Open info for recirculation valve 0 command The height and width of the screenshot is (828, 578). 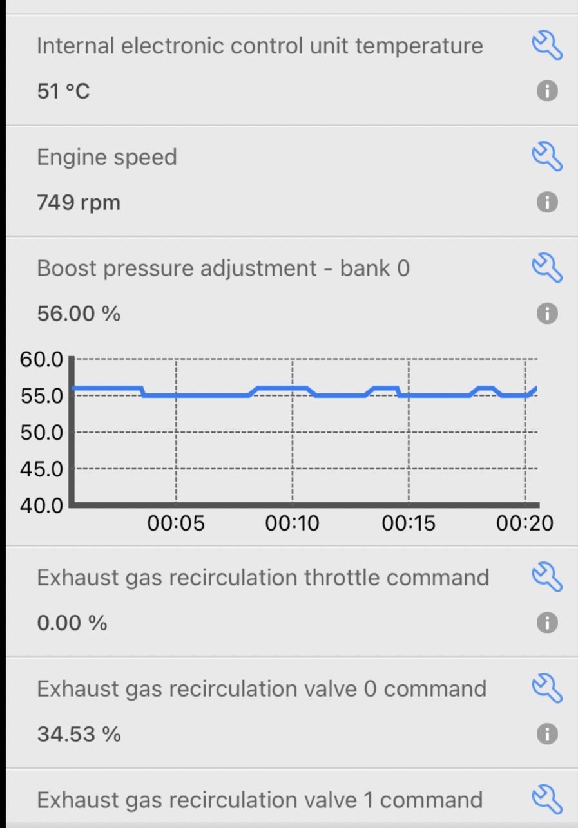point(547,733)
